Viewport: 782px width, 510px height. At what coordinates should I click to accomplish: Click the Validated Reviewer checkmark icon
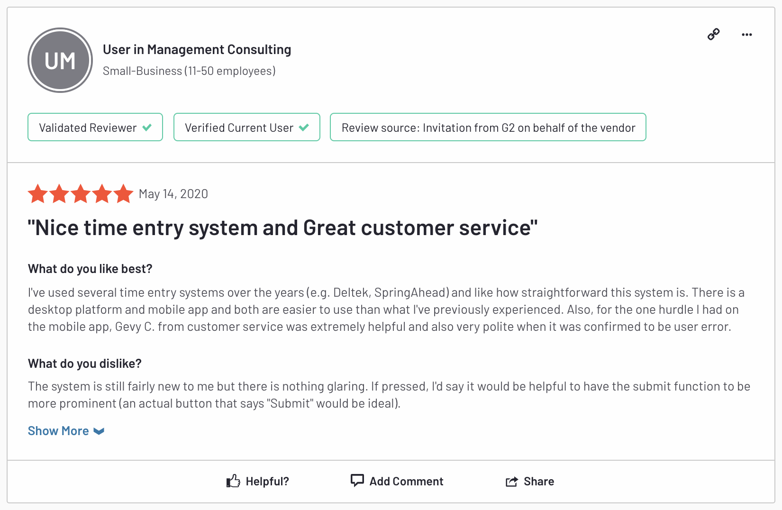[x=147, y=128]
